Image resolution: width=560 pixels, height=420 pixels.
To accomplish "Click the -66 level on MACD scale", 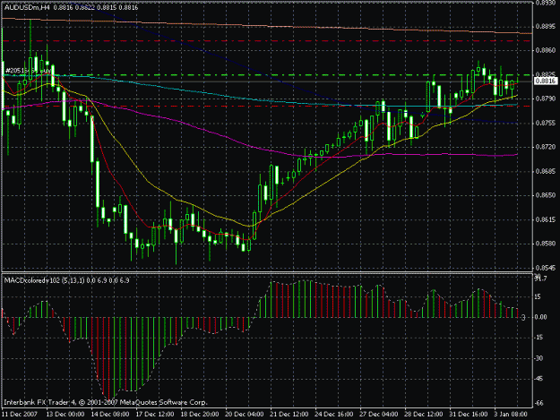I will coord(538,403).
